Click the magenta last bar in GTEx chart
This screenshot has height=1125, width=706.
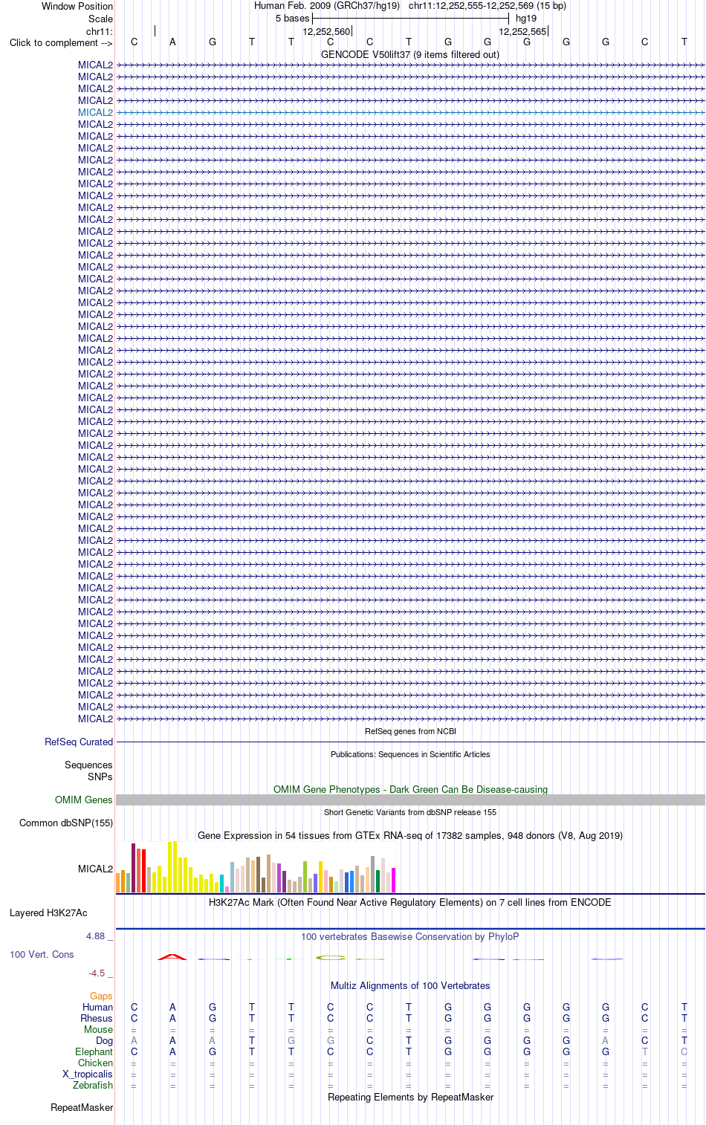pos(393,880)
